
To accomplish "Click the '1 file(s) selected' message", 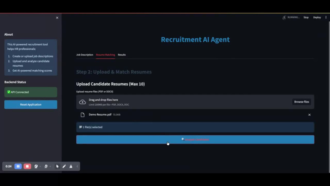I will tap(195, 127).
